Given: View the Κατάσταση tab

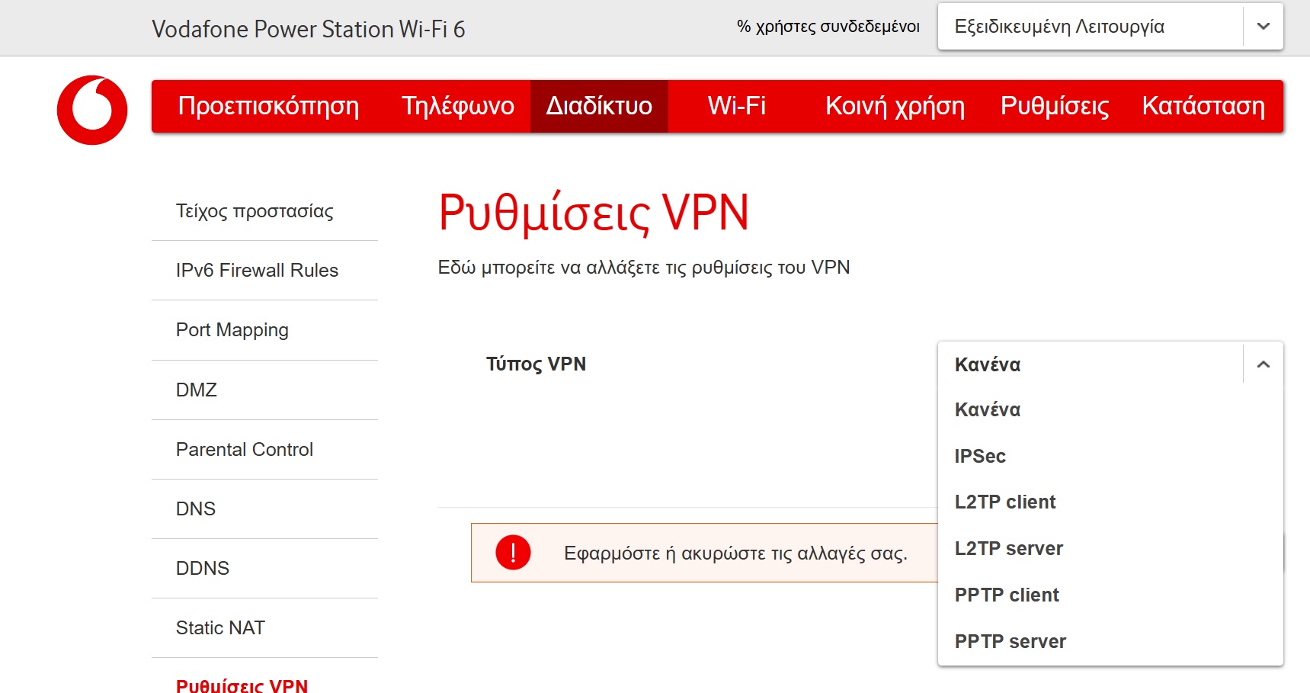Looking at the screenshot, I should [x=1203, y=106].
